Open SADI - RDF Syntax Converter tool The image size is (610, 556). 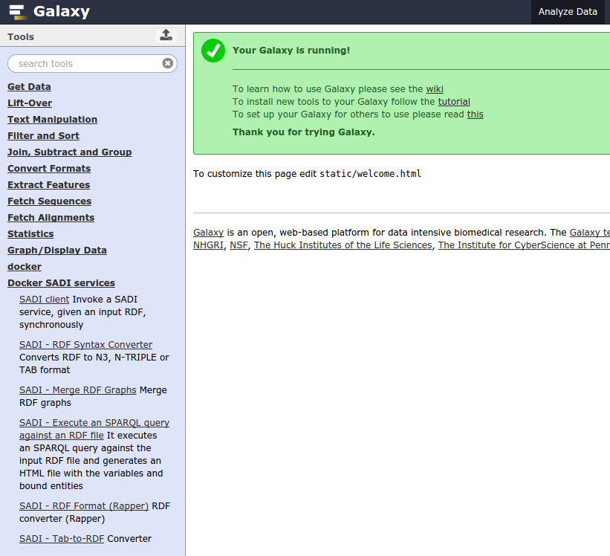click(85, 345)
